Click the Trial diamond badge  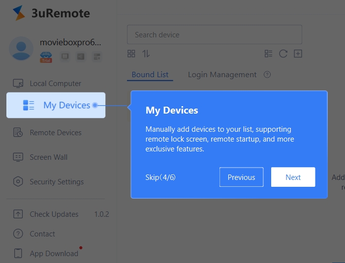point(46,57)
